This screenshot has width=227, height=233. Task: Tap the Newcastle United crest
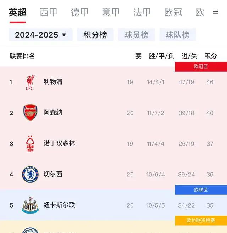click(30, 205)
